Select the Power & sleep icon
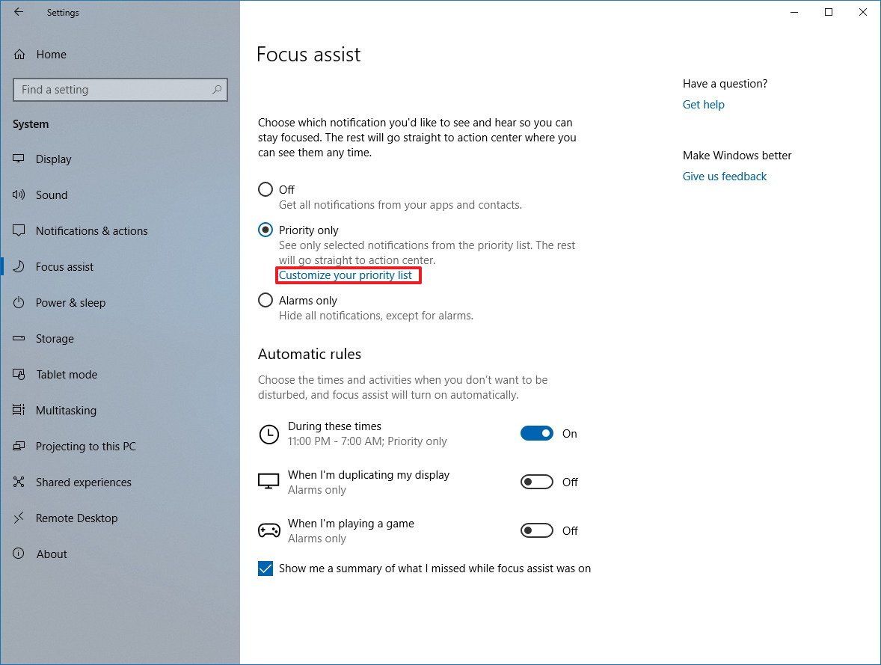 [x=19, y=302]
